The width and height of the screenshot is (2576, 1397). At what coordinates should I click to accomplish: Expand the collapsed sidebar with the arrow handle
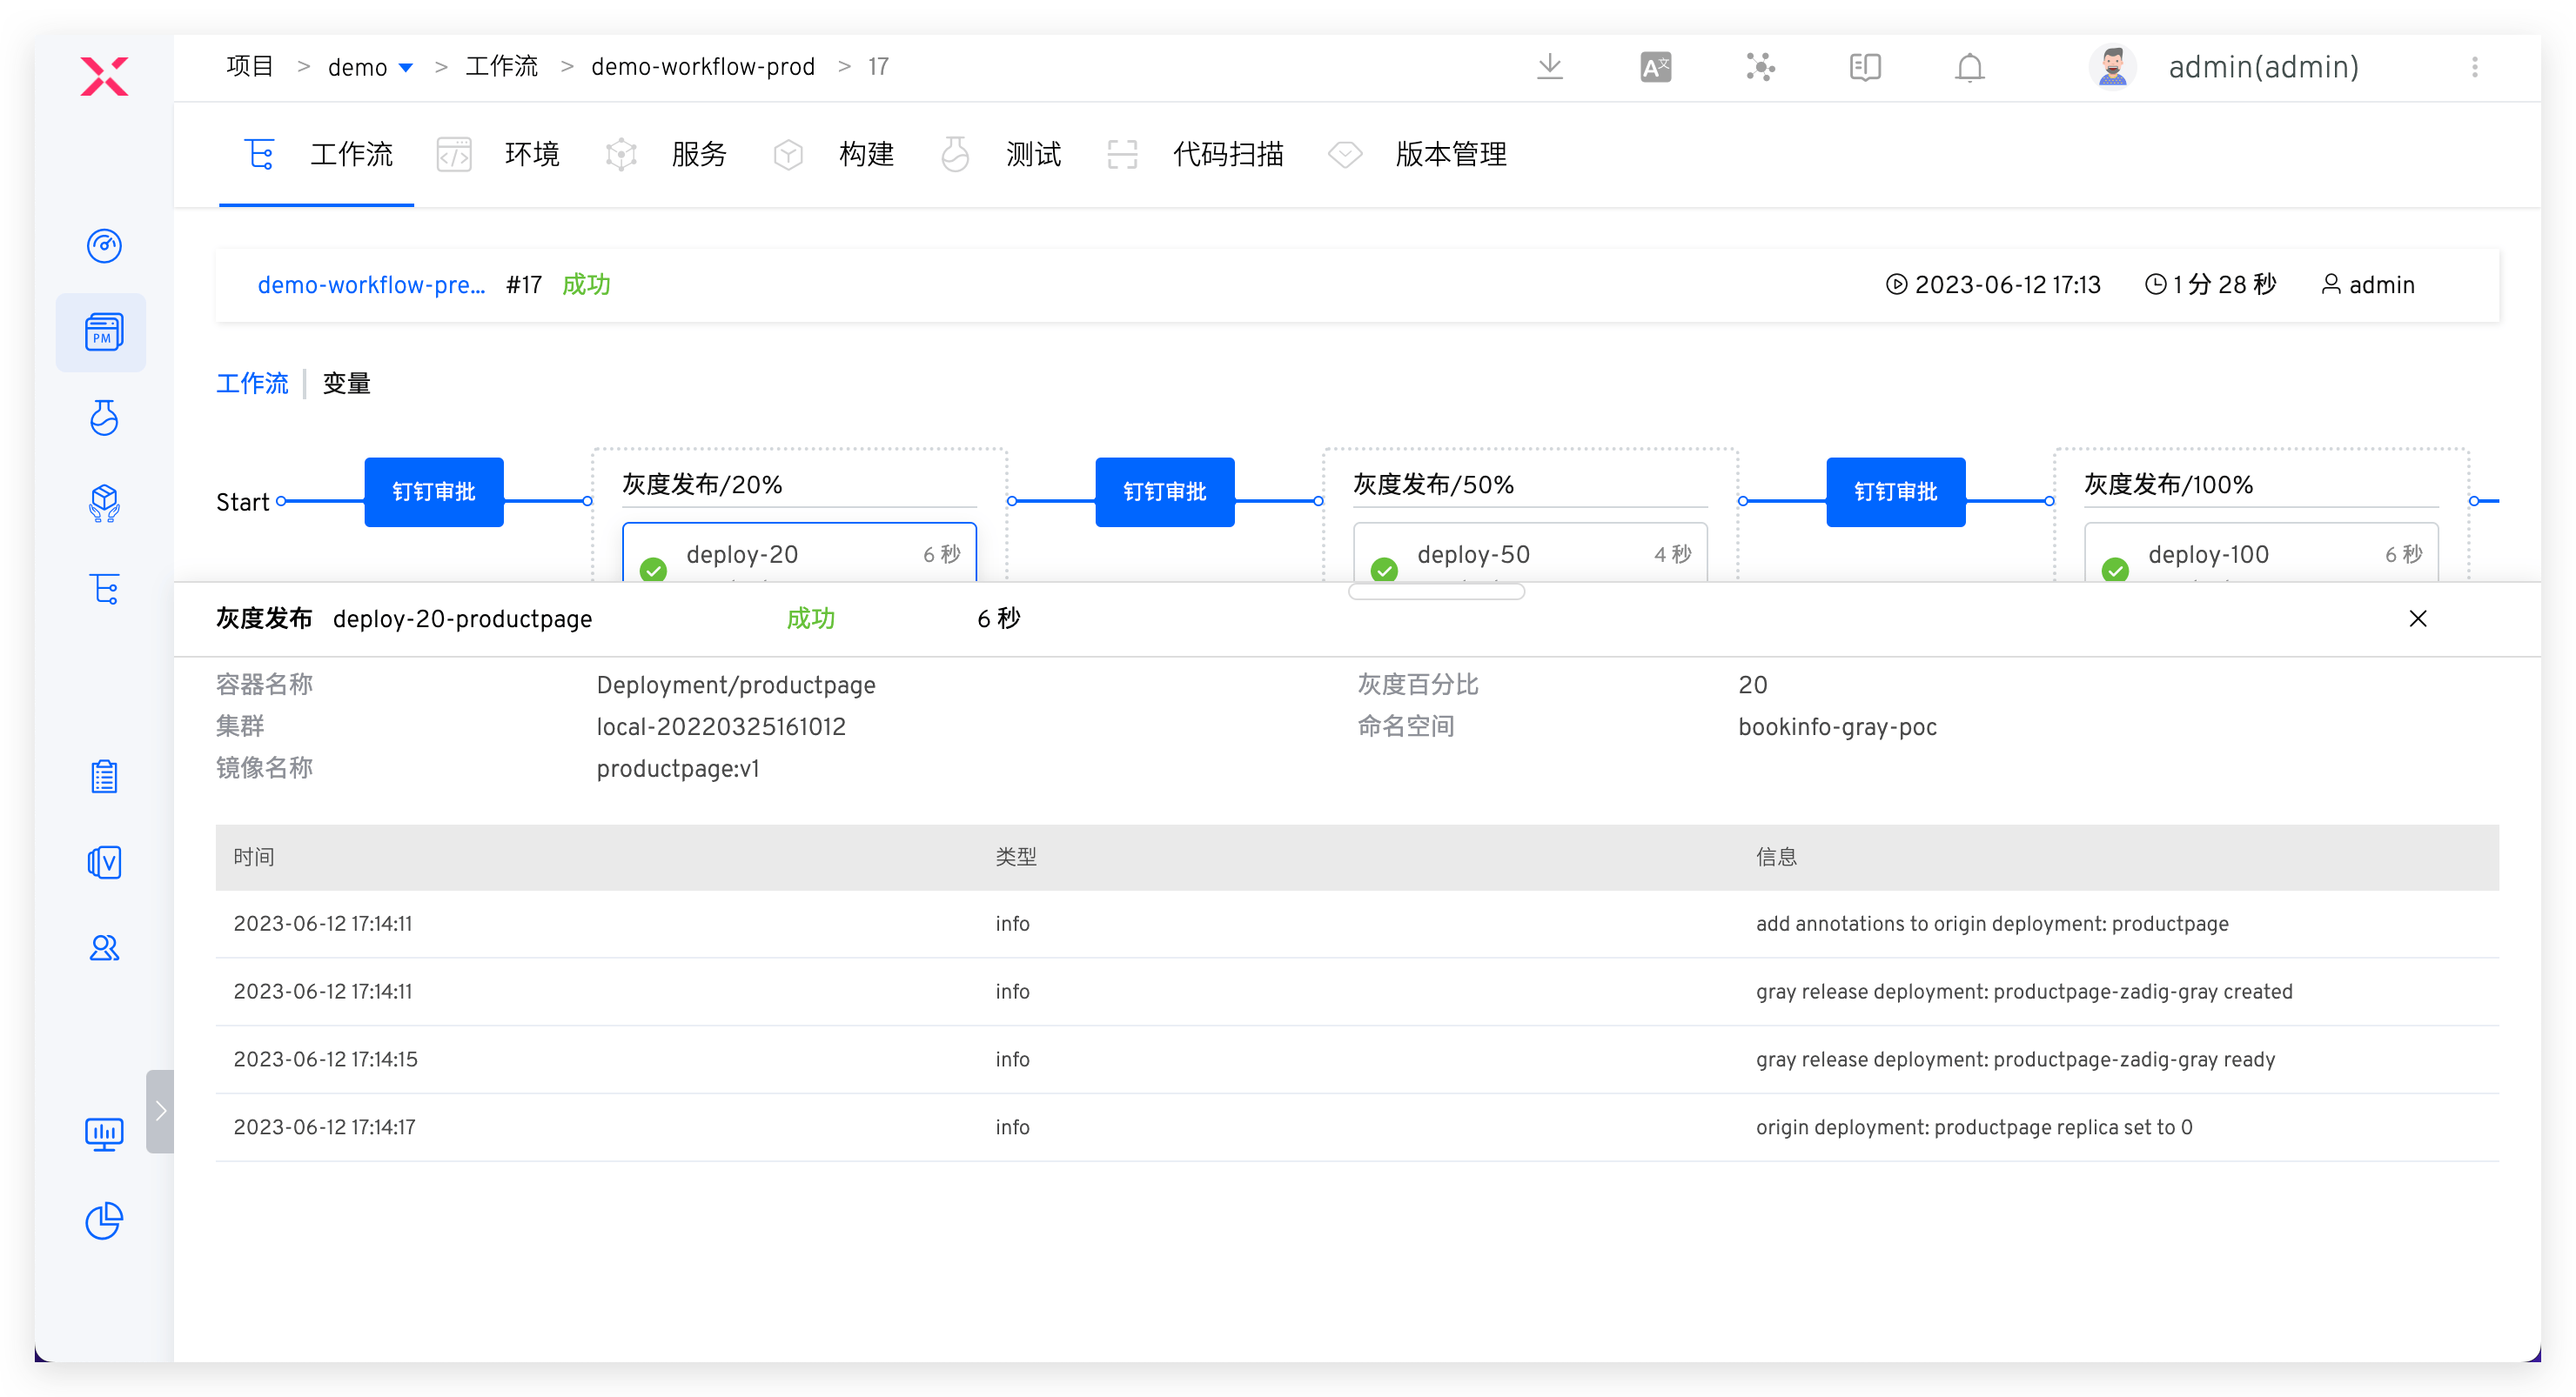pos(160,1111)
